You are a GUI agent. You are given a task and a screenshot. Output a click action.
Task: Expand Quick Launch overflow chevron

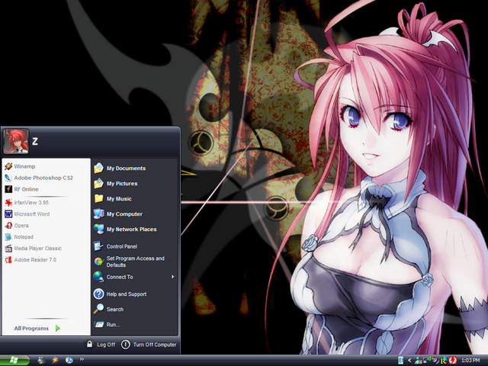coord(82,359)
